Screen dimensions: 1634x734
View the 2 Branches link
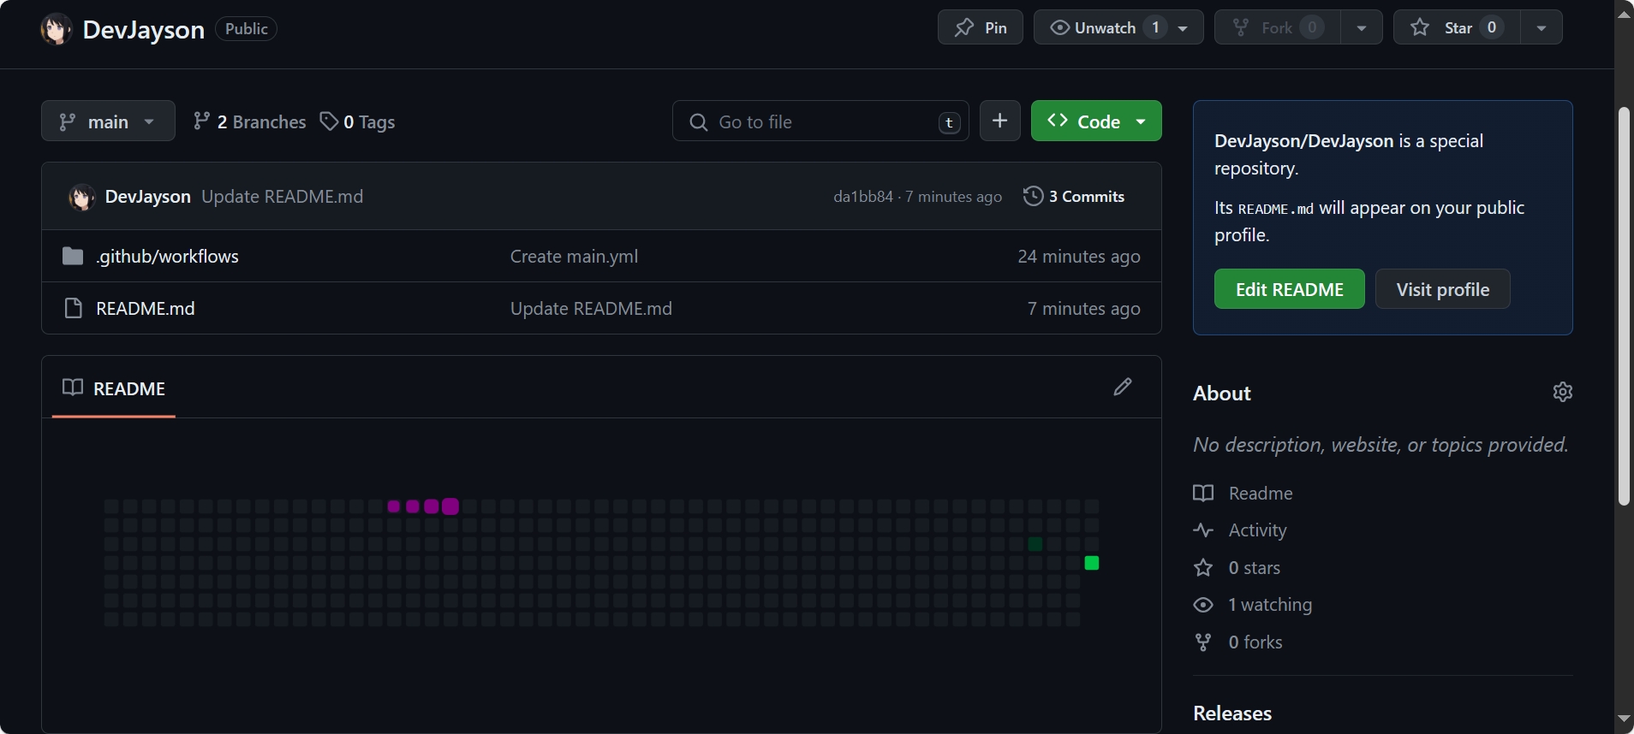(x=249, y=121)
